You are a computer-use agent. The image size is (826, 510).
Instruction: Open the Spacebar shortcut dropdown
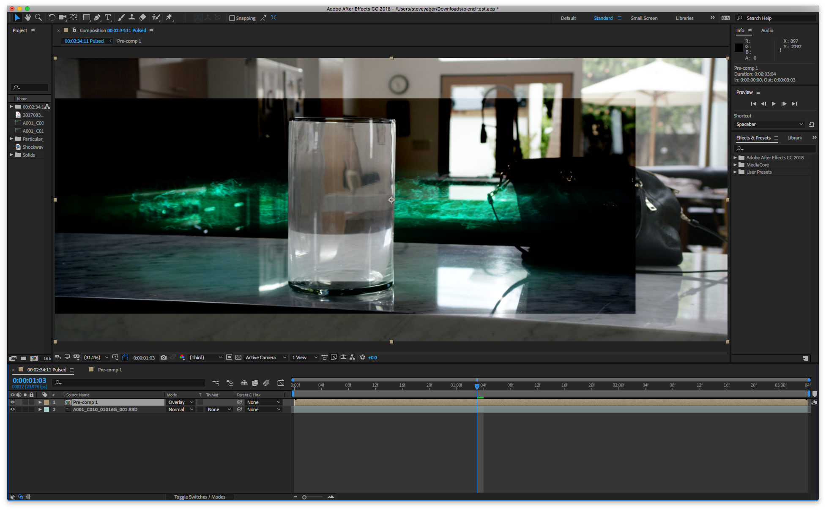769,124
